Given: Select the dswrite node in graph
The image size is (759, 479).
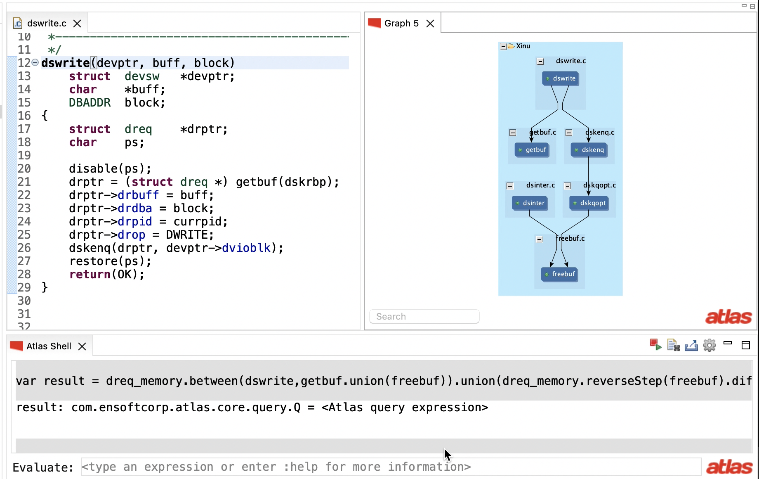Looking at the screenshot, I should coord(561,78).
